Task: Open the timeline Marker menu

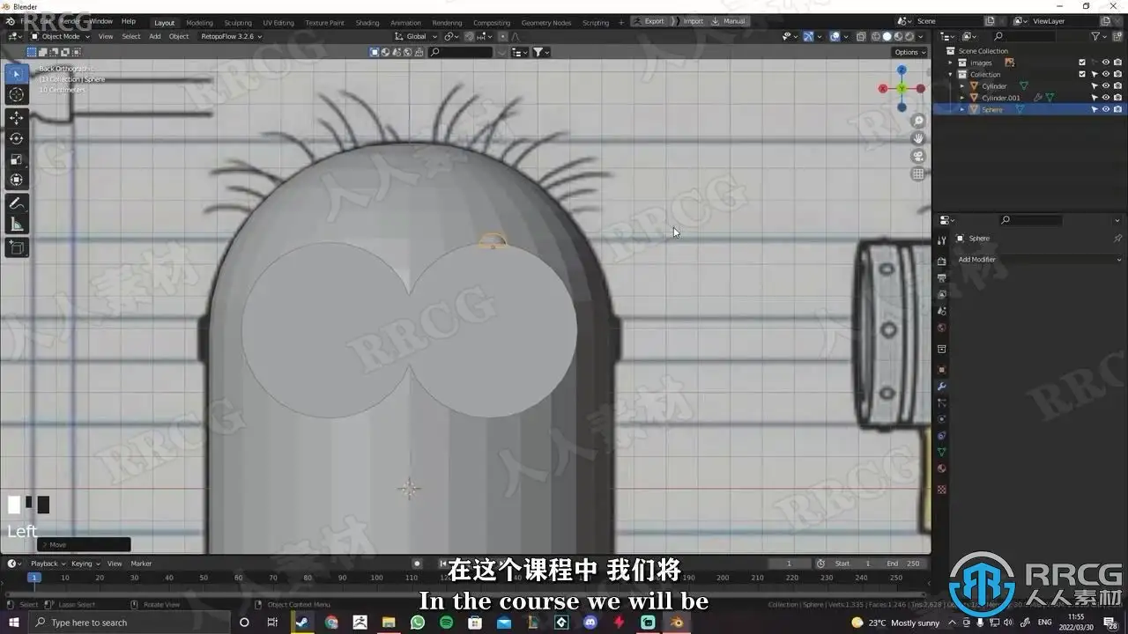Action: (x=141, y=564)
